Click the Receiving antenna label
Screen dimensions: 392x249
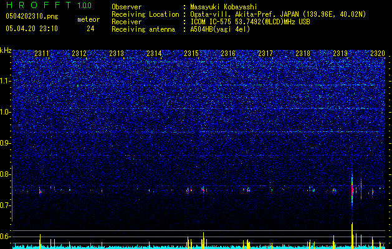143,29
